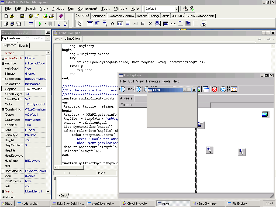This screenshot has height=207, width=276.
Task: Click the New file icon in Kylix toolbar
Action: (6, 16)
